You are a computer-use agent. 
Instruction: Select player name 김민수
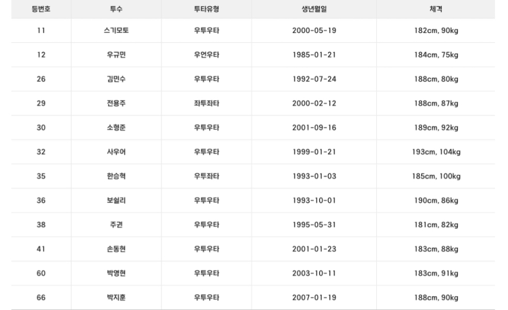tap(116, 79)
